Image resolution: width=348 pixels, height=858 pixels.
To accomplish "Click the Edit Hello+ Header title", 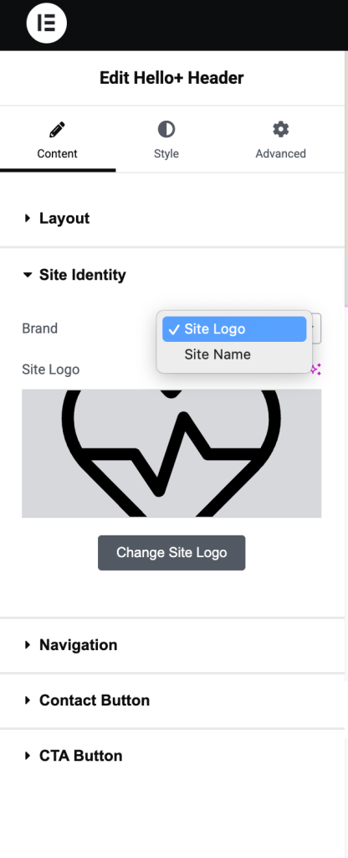I will coord(171,78).
